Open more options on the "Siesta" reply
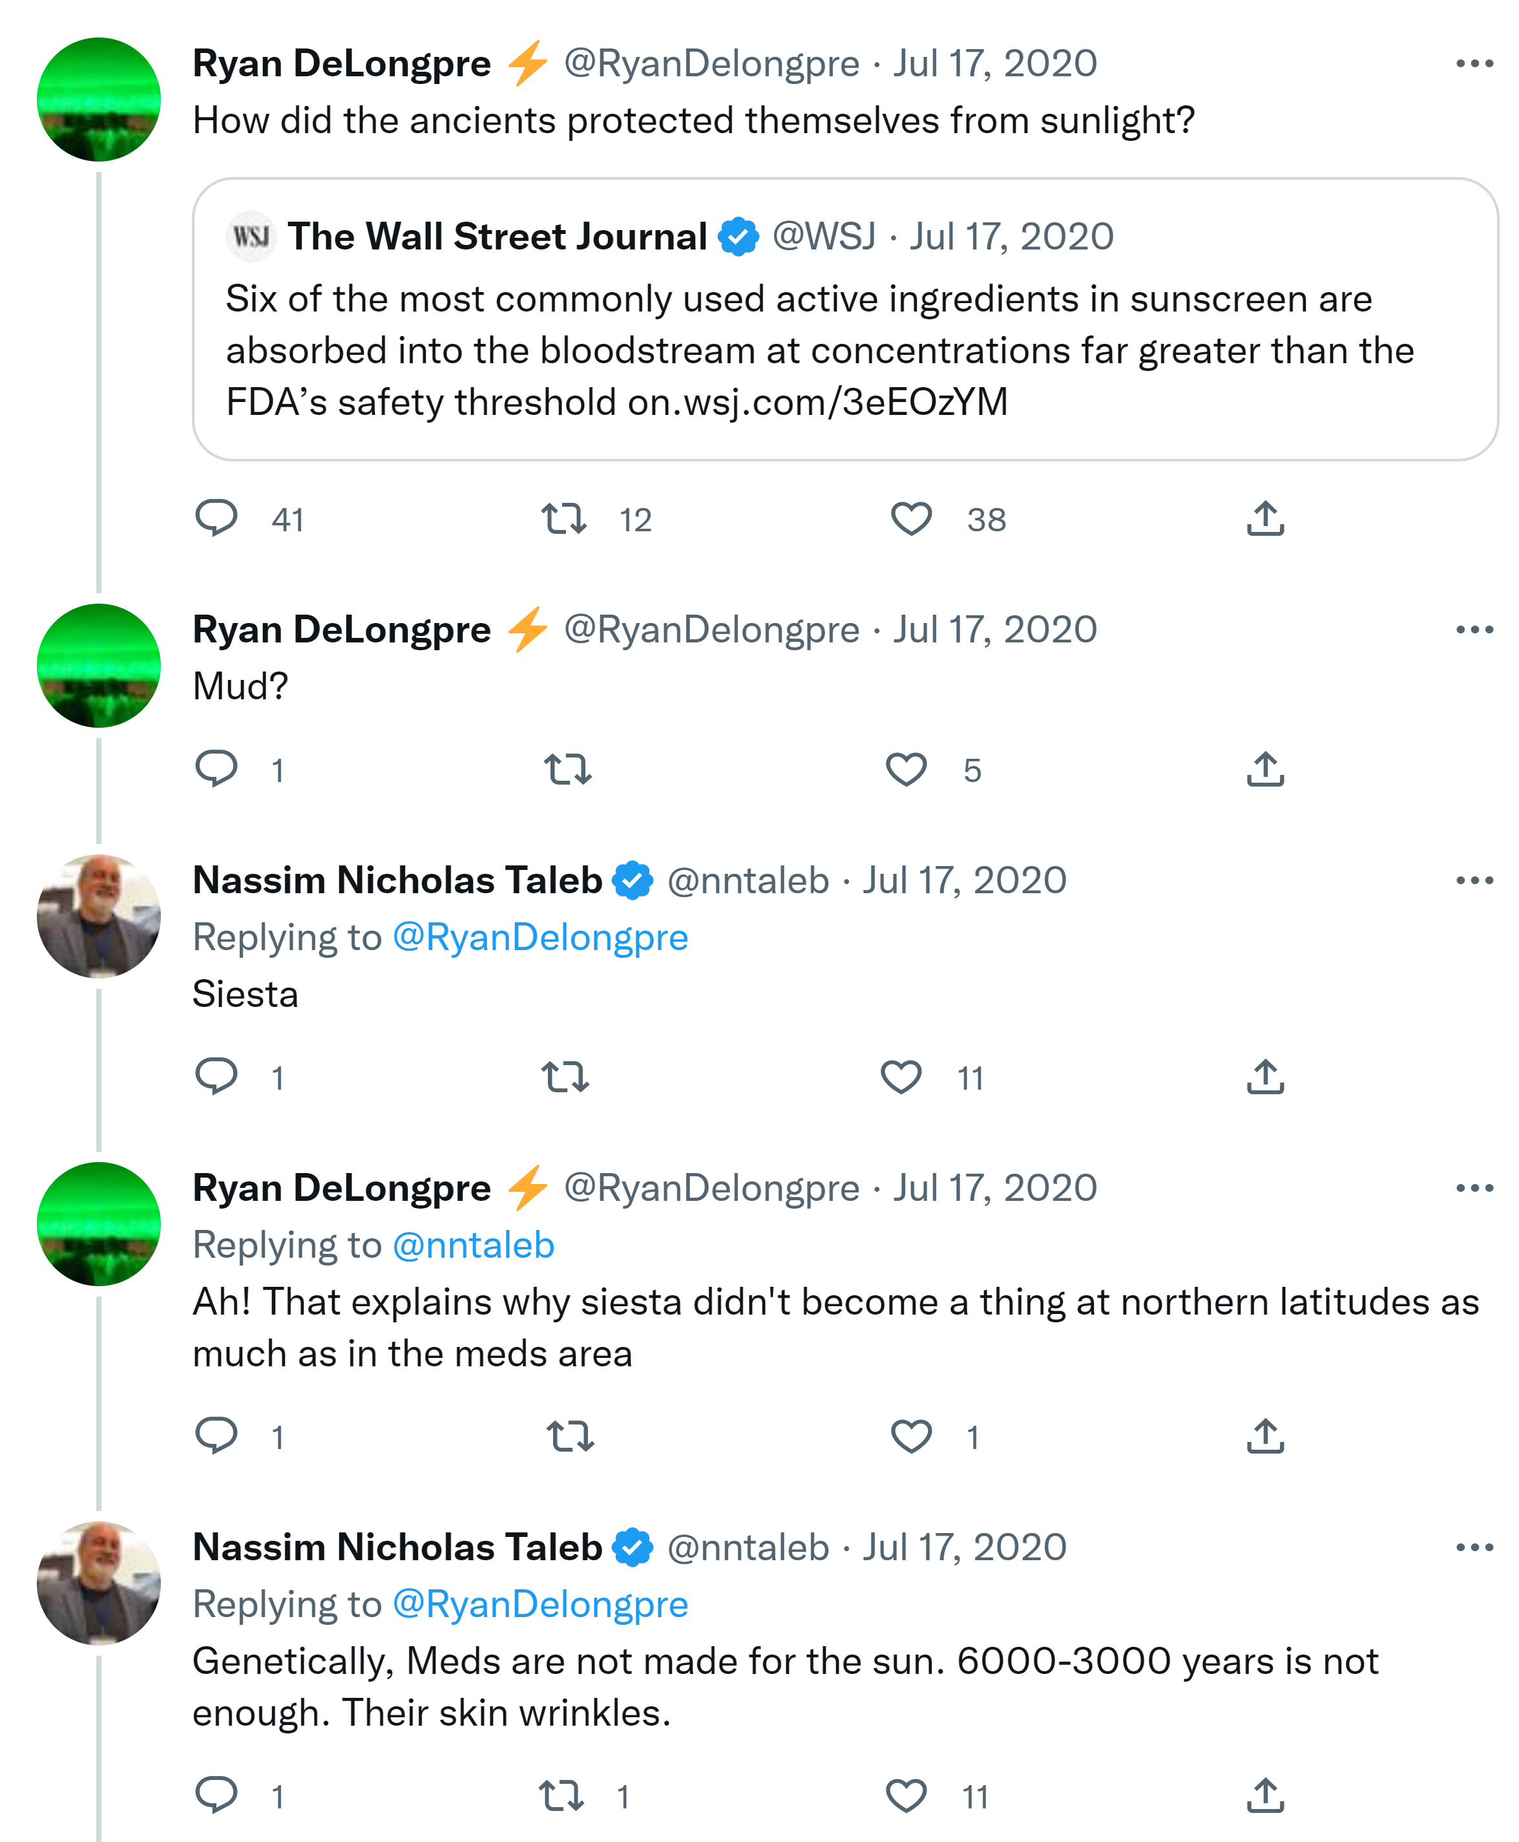Image resolution: width=1519 pixels, height=1842 pixels. [1474, 880]
